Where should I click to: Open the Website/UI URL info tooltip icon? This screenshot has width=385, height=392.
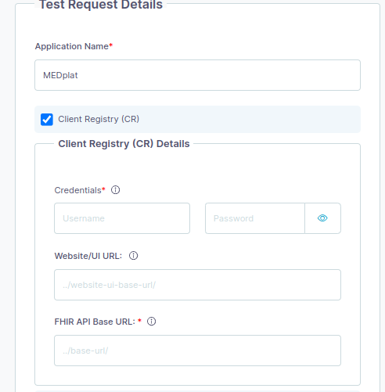click(133, 256)
